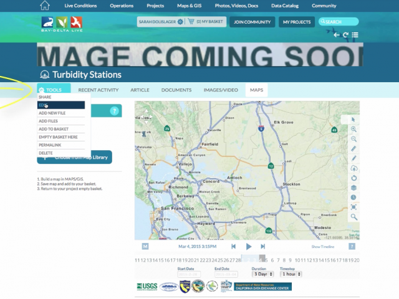
Task: Skip to next timestep
Action: pos(263,247)
